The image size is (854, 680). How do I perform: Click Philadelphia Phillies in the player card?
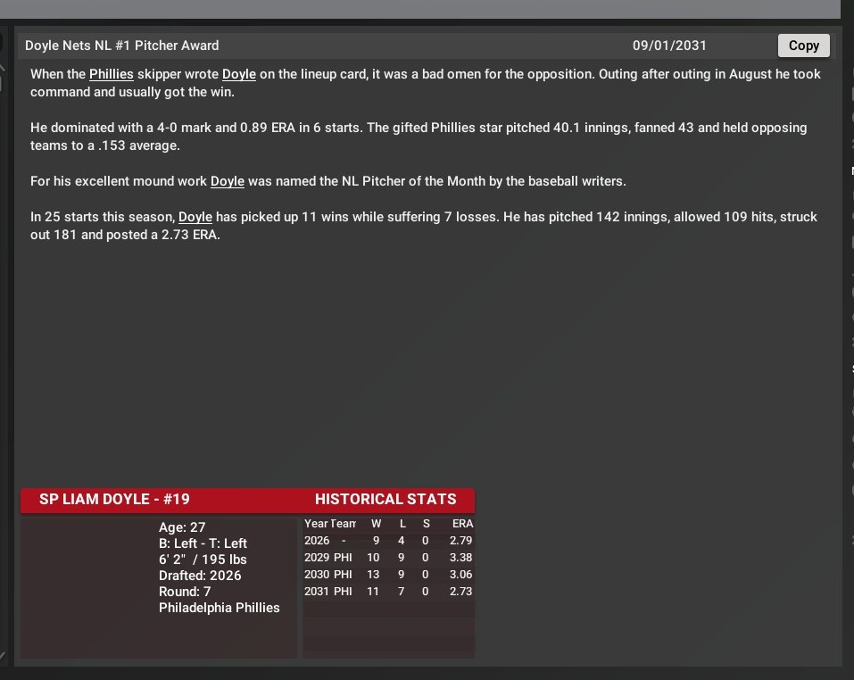(x=219, y=608)
